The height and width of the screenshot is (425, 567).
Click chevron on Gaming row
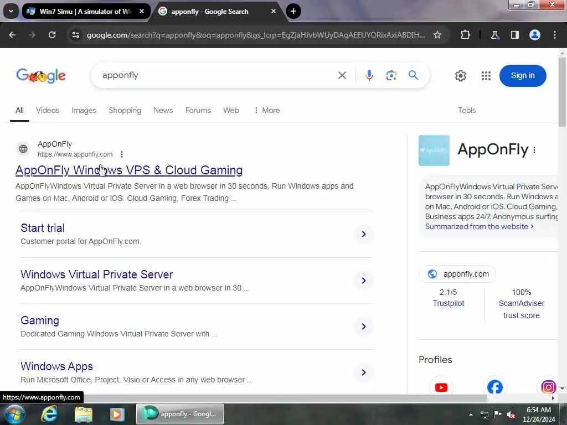[x=364, y=326]
